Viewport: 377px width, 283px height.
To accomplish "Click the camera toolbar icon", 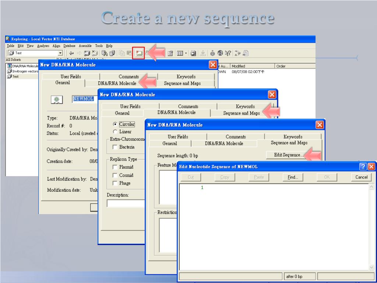I will coord(193,53).
